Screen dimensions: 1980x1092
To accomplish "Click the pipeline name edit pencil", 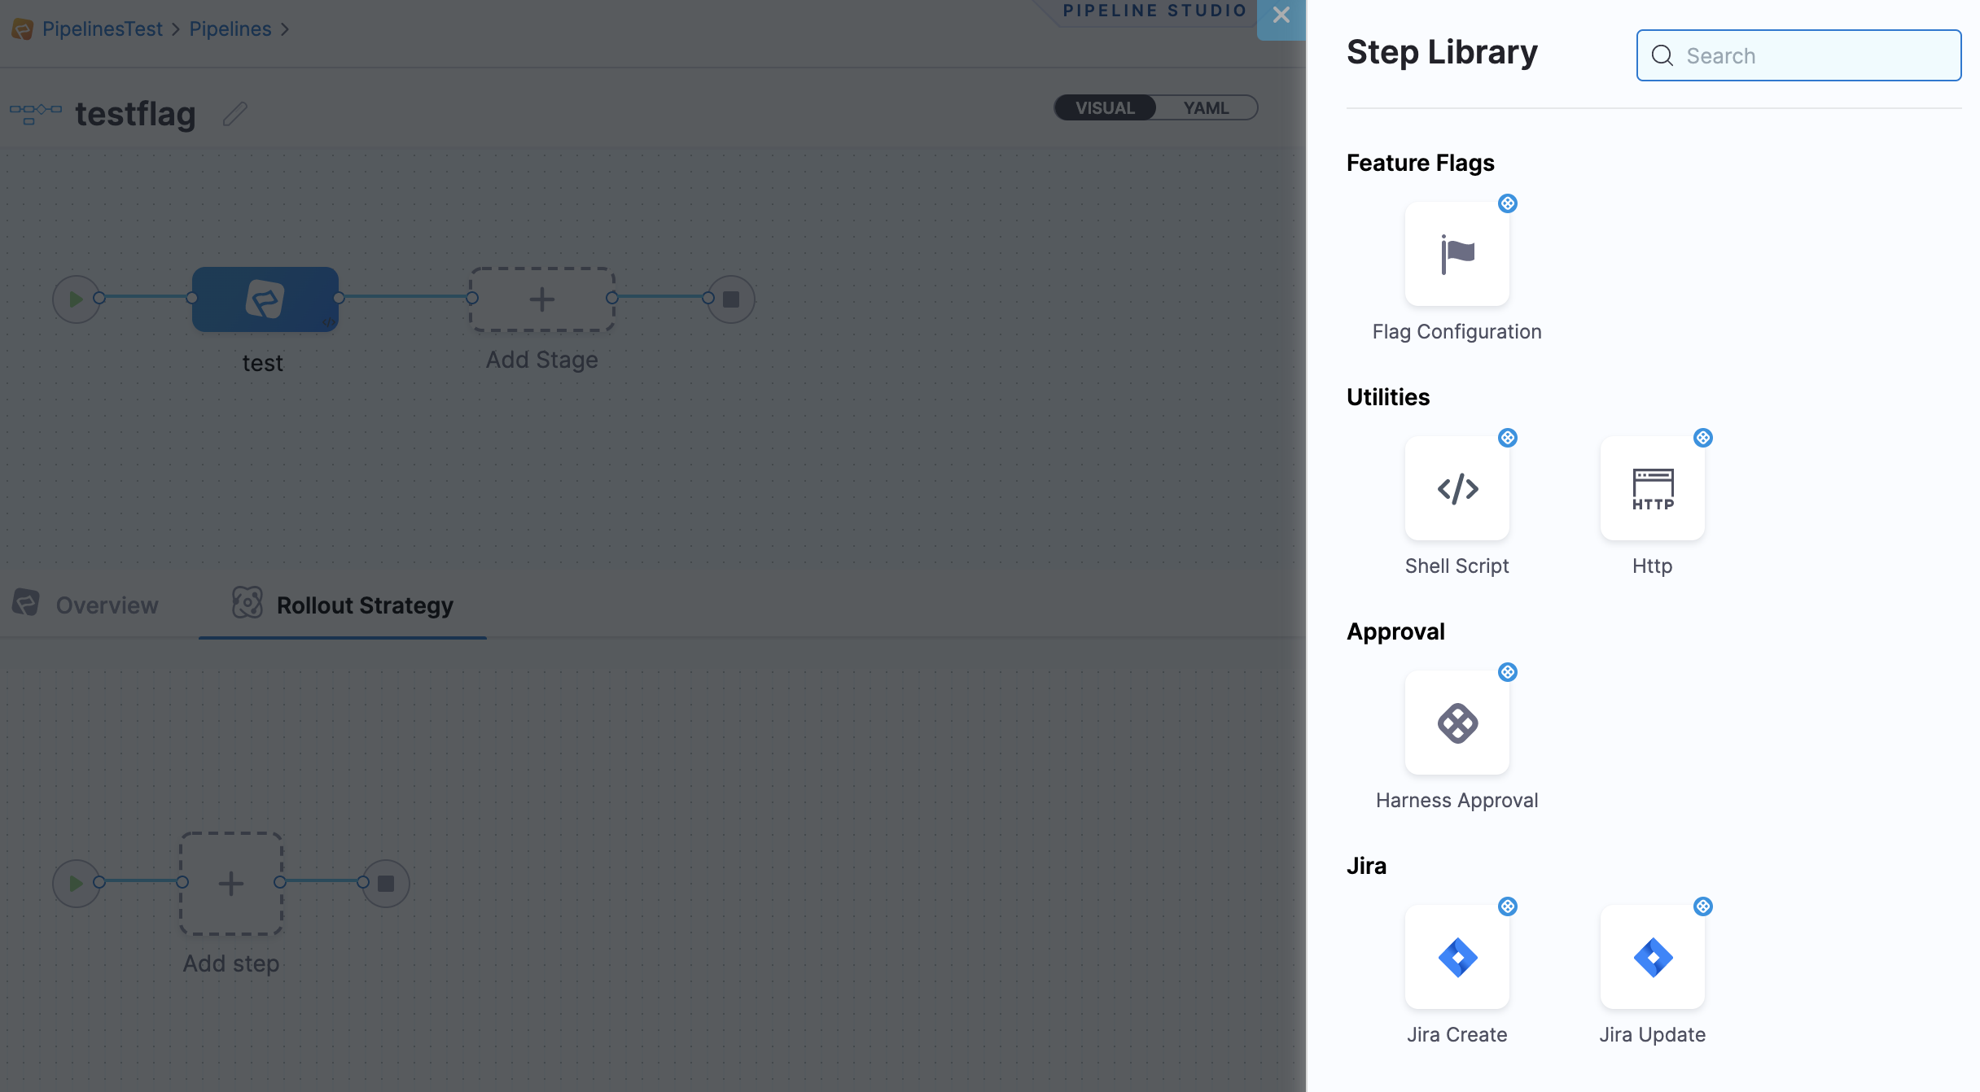I will click(x=234, y=113).
